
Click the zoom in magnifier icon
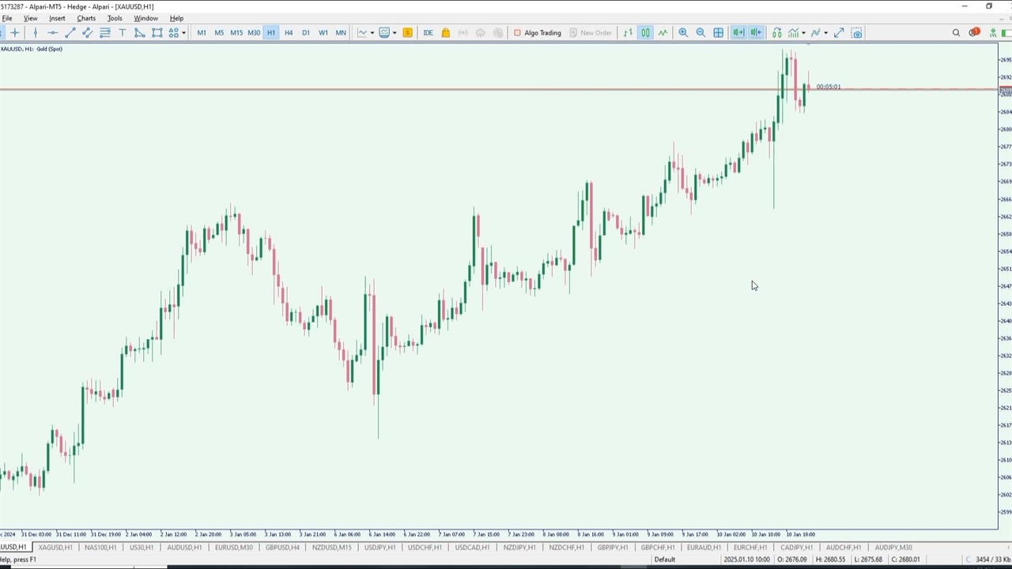pos(683,32)
